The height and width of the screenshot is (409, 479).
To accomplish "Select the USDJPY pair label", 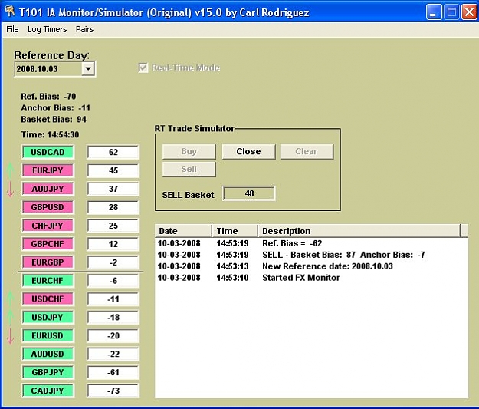I will pos(48,317).
